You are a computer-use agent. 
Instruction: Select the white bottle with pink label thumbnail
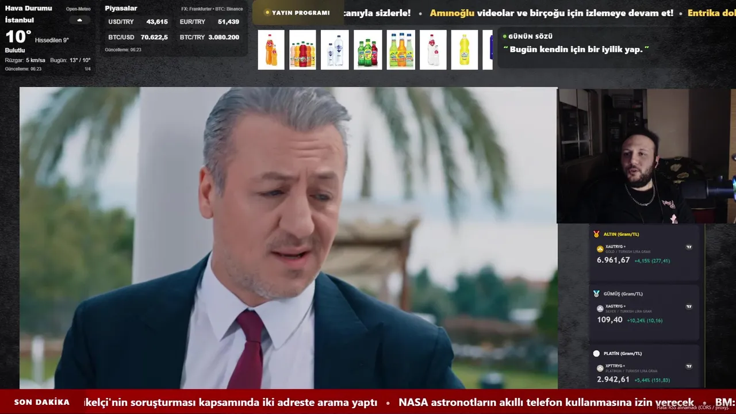[x=433, y=50]
